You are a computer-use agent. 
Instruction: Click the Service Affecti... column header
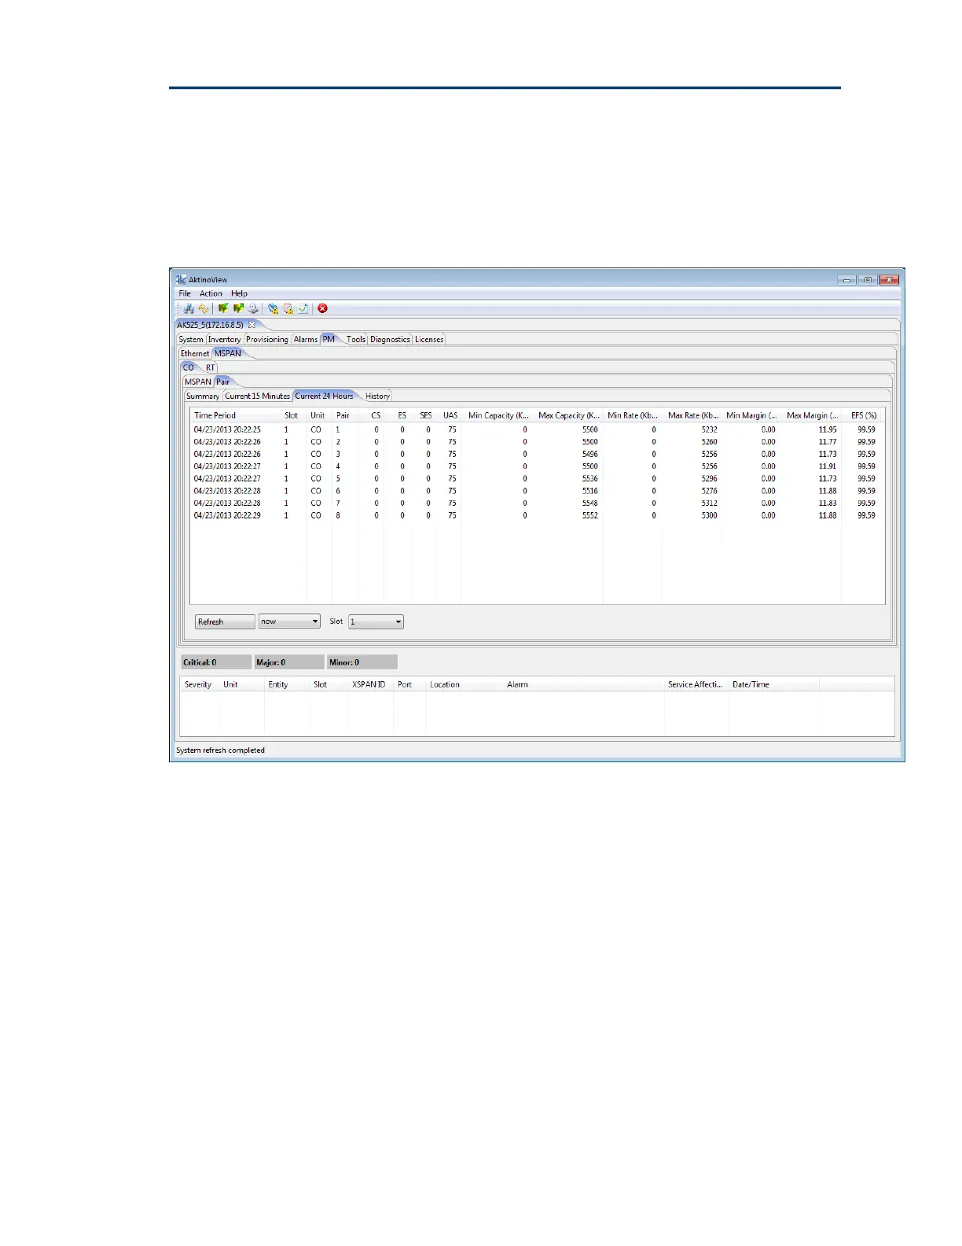(696, 684)
